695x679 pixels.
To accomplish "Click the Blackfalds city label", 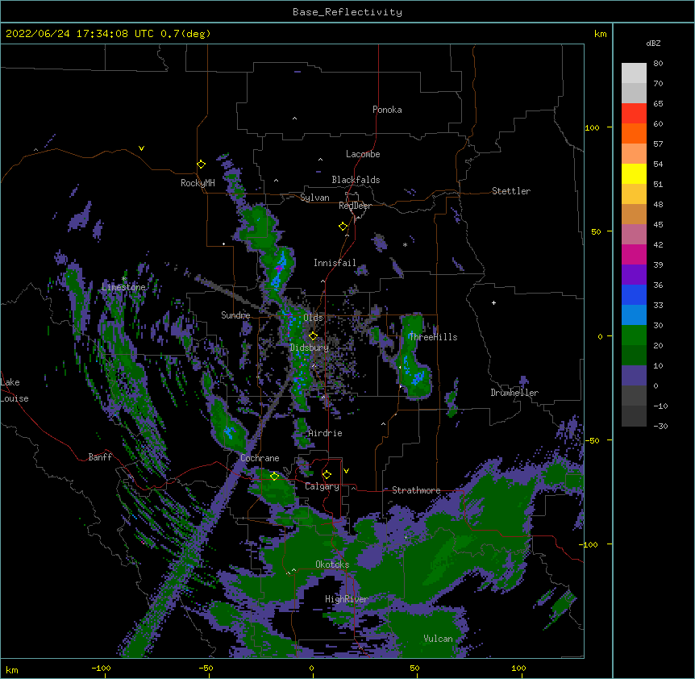I will 356,180.
